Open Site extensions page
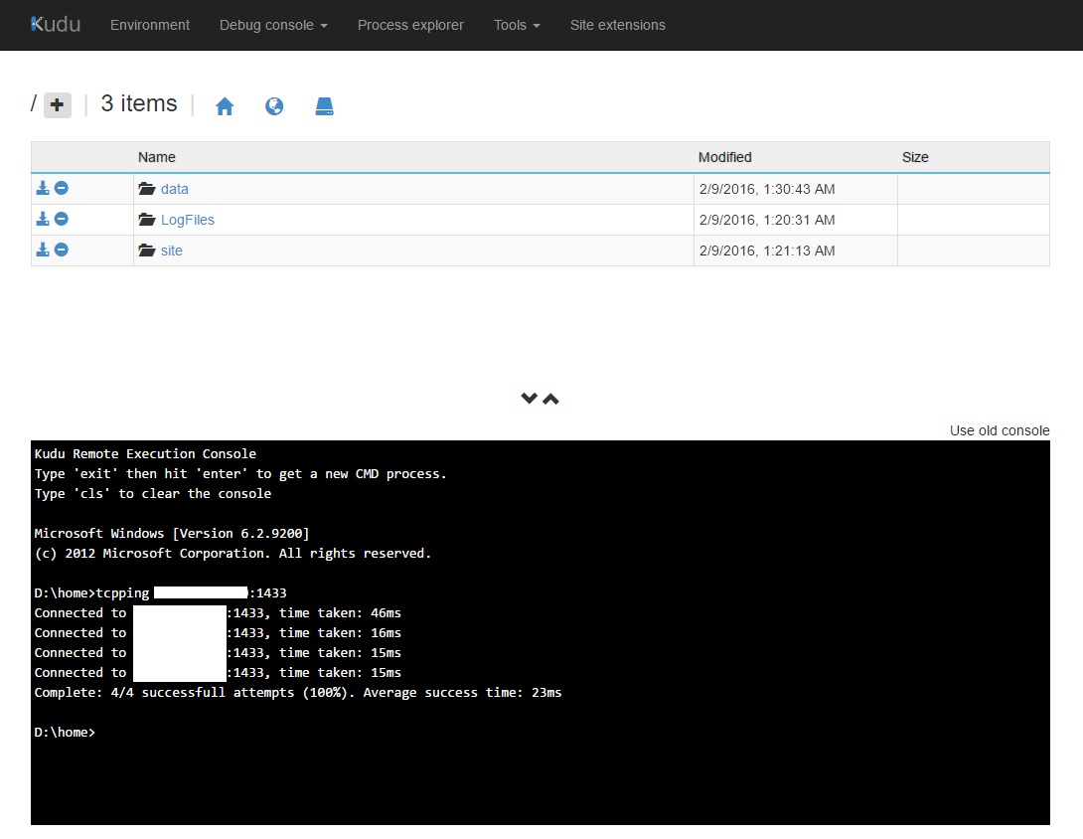The height and width of the screenshot is (839, 1083). point(617,25)
